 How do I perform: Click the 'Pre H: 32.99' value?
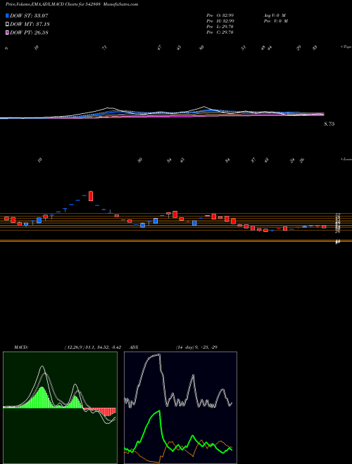coord(220,21)
